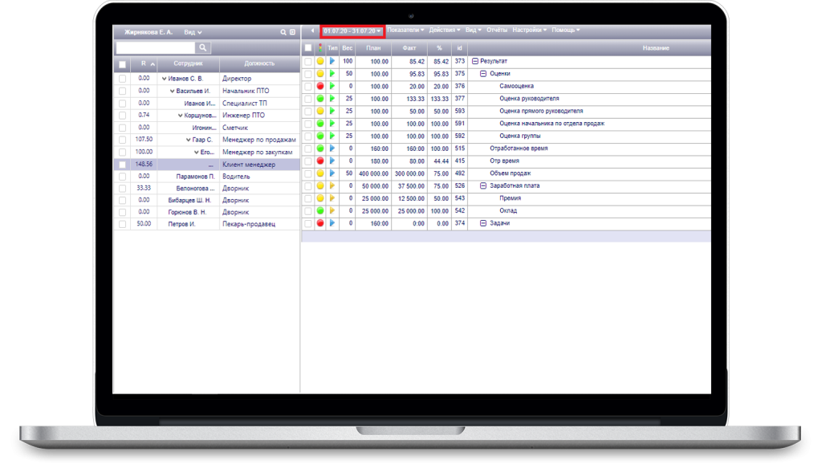Viewport: 822px width, 464px height.
Task: Open the Вид menu in the top toolbar
Action: coord(474,31)
